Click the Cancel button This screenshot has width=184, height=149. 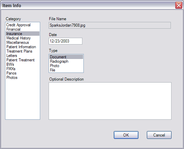pos(159,135)
